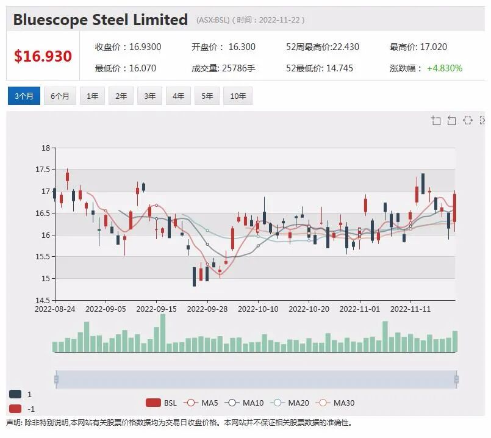Grab the left handle of data zoom slider

[x=56, y=379]
